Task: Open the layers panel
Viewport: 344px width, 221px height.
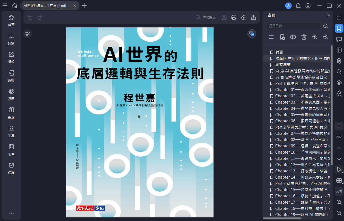Action: tap(339, 83)
